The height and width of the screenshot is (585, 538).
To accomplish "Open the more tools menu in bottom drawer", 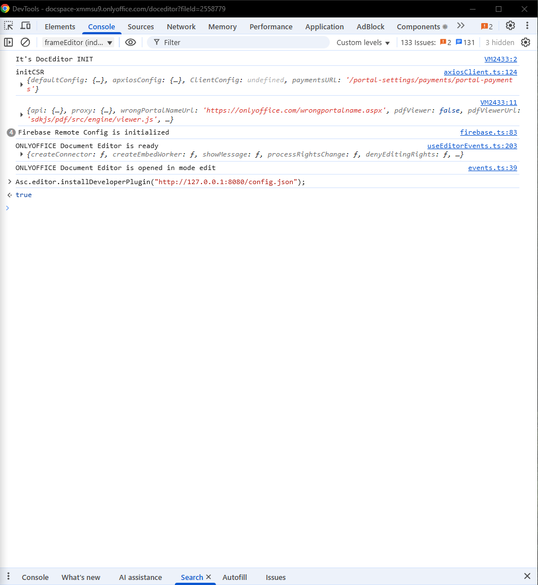I will click(8, 576).
